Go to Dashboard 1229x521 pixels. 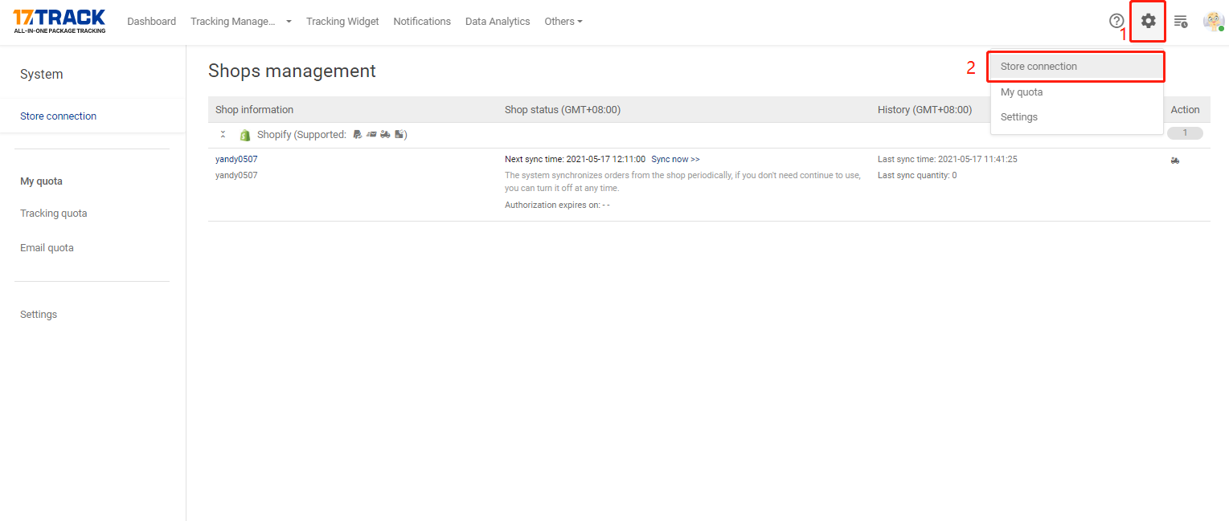151,22
